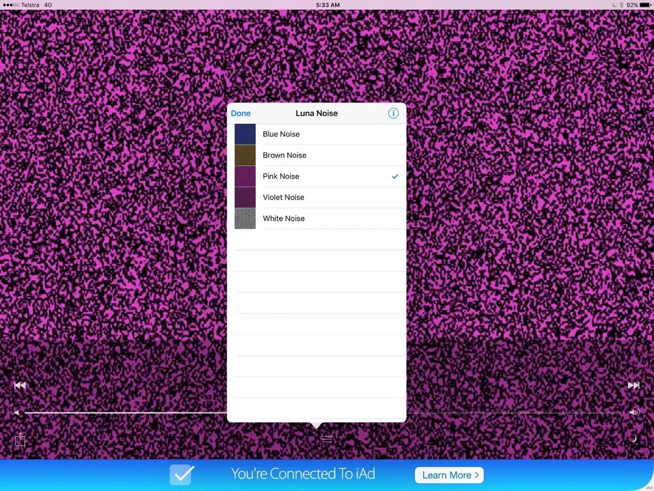
Task: Tap the full volume speaker icon
Action: [x=634, y=412]
